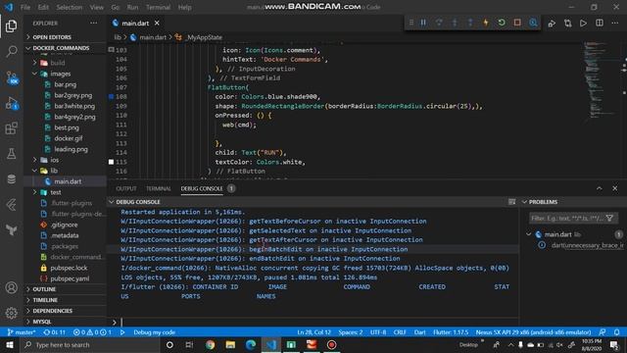This screenshot has height=353, width=627.
Task: Open Chrome from Windows taskbar
Action: tap(210, 344)
